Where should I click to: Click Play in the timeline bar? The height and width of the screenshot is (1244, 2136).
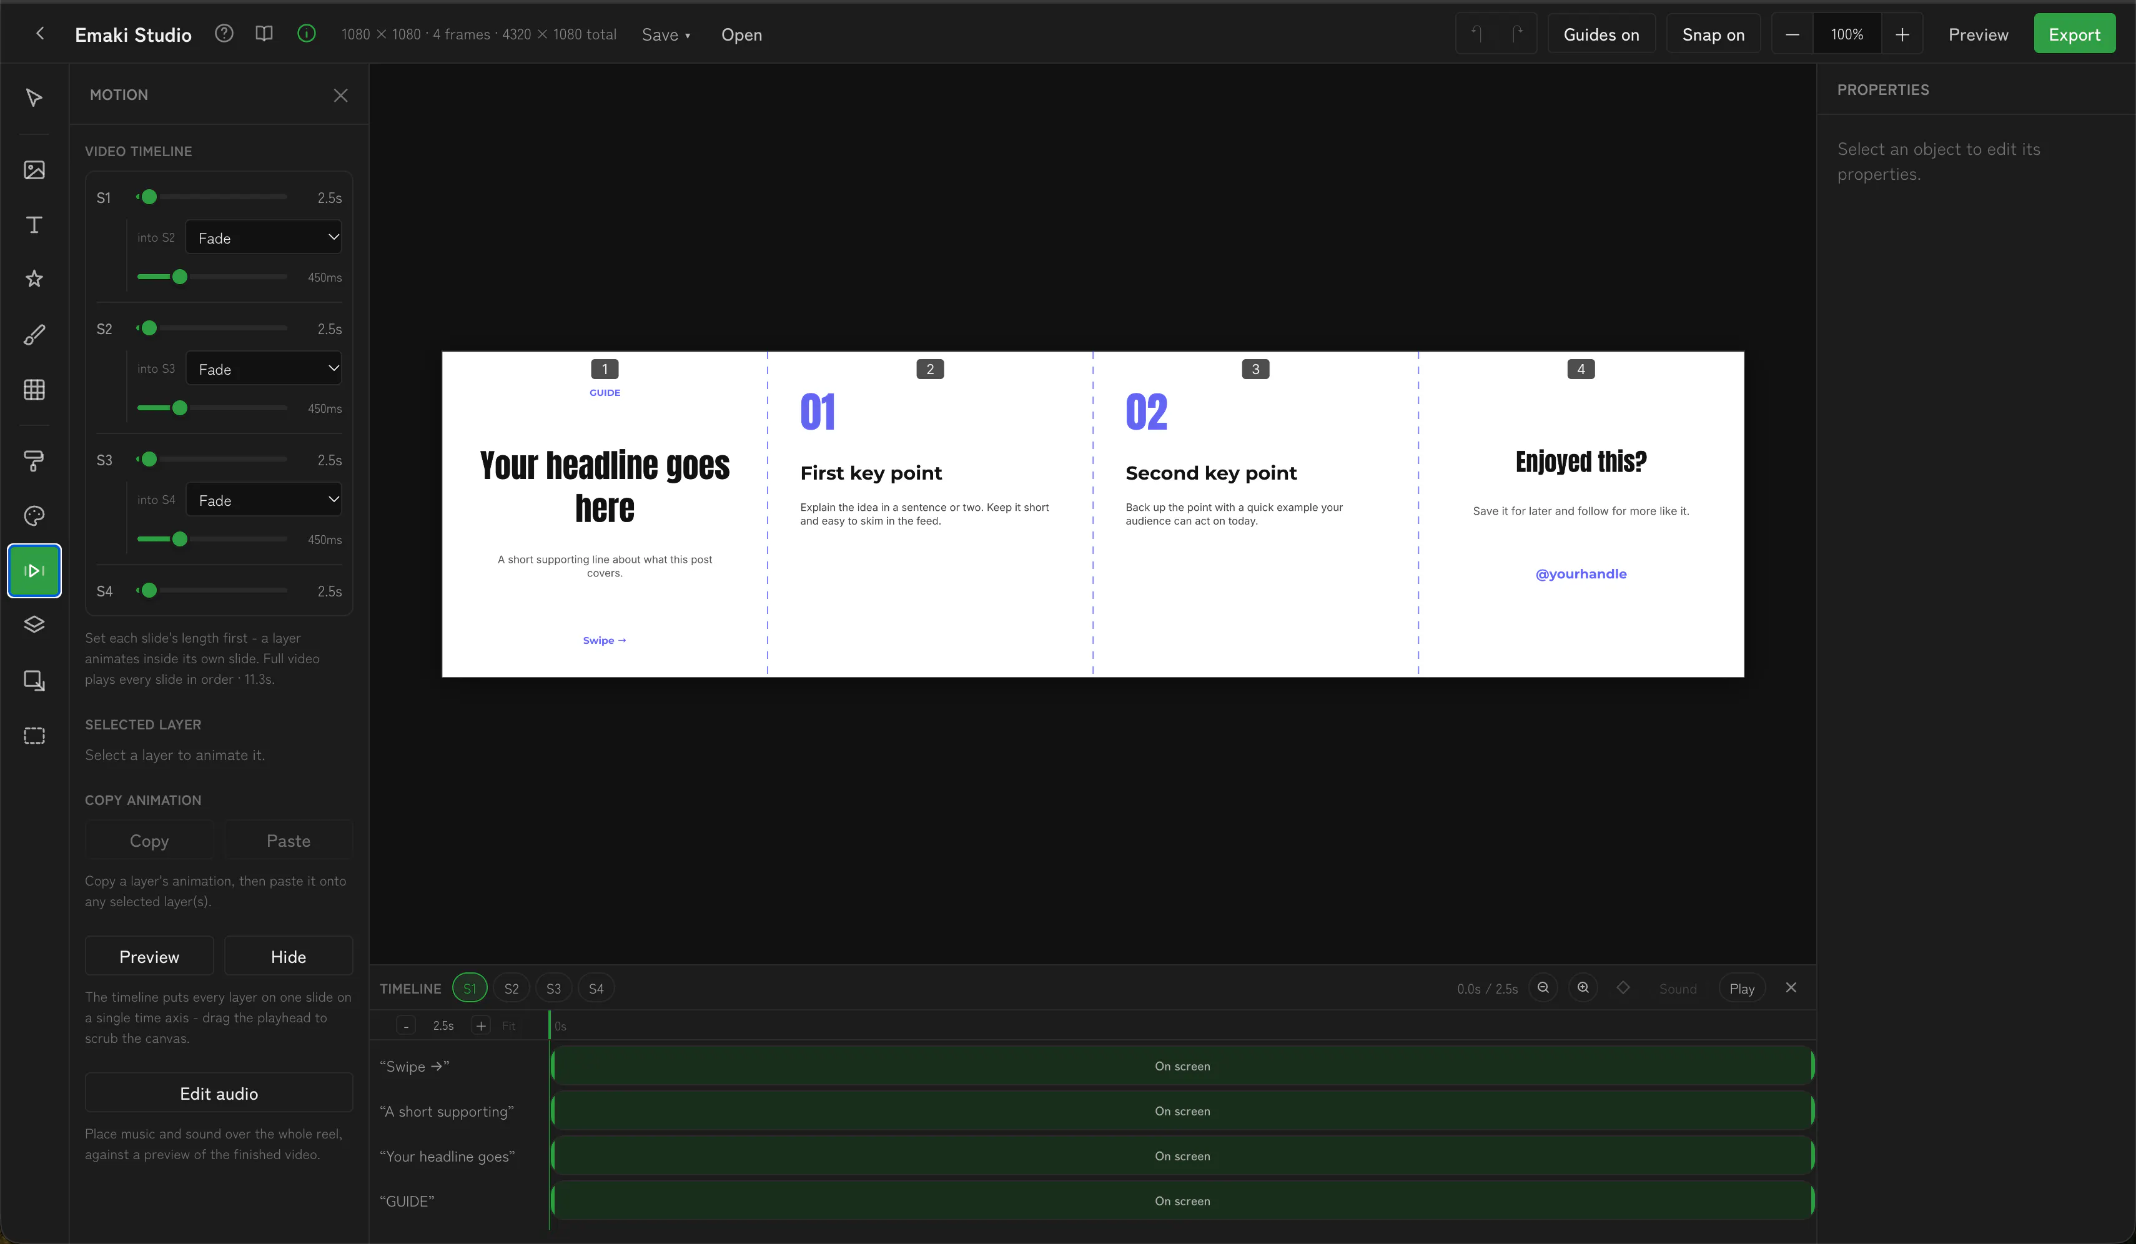click(1742, 989)
